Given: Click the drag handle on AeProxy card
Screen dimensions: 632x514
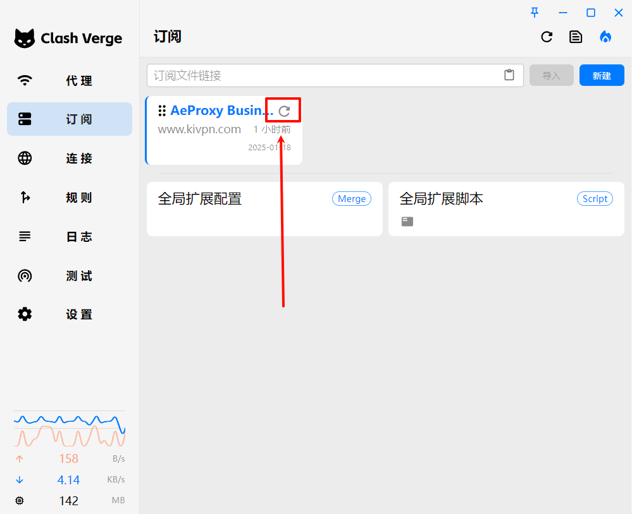Looking at the screenshot, I should (x=162, y=111).
